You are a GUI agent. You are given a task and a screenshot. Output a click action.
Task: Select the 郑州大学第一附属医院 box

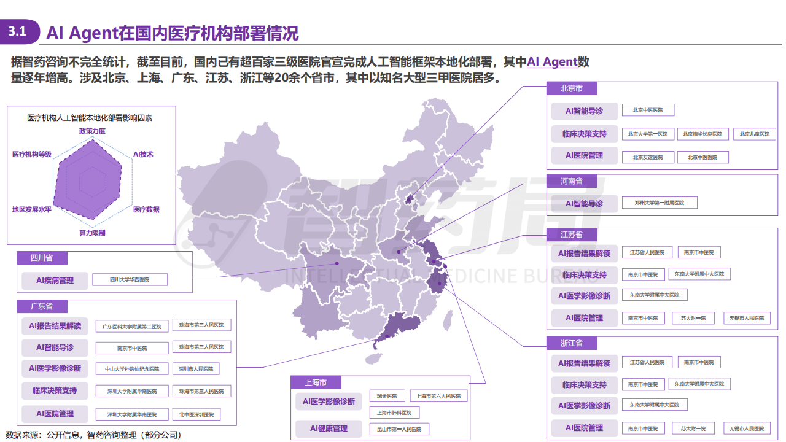click(660, 203)
